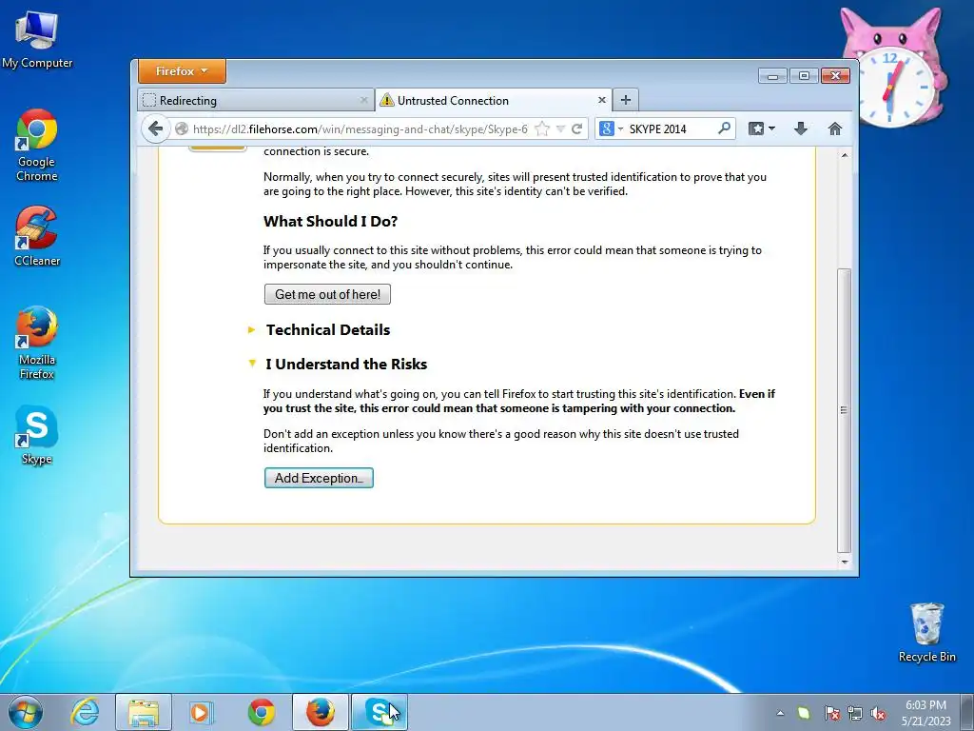Click the Add Exception... button
This screenshot has width=974, height=731.
319,478
